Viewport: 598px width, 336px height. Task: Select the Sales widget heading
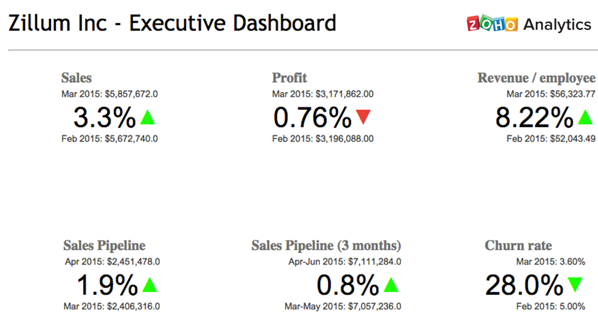(76, 78)
